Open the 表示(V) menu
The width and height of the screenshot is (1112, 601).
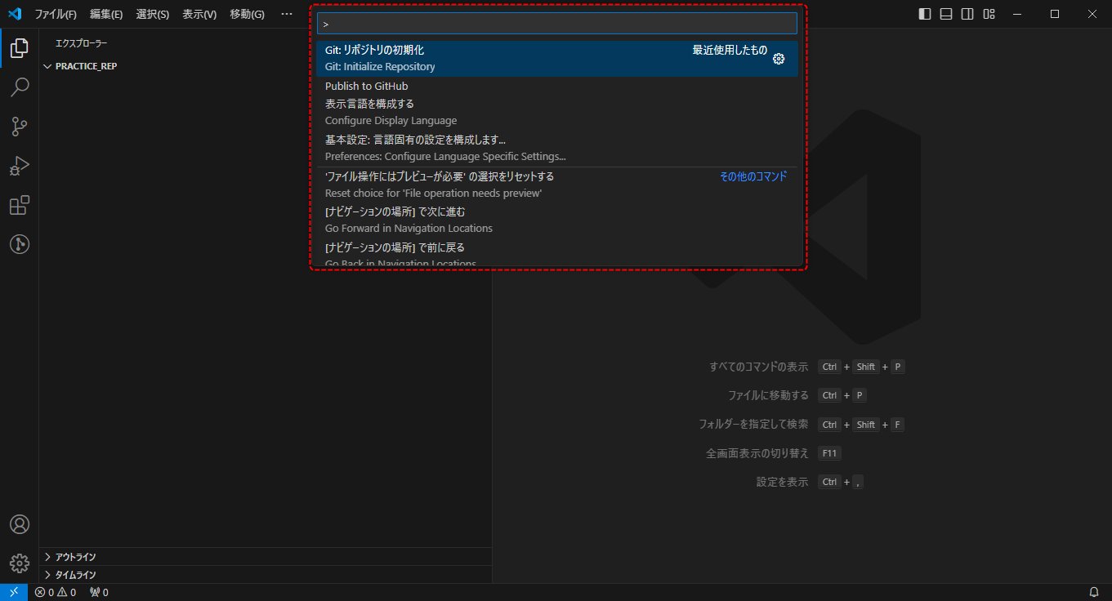click(199, 14)
